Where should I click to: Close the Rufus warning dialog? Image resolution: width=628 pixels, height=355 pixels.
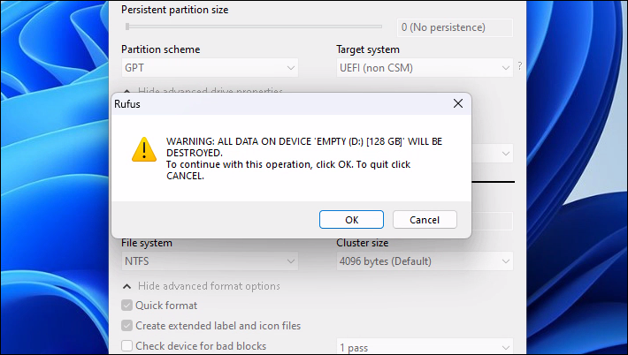tap(458, 103)
